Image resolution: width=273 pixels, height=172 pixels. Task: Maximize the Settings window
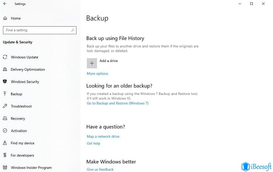tap(252, 4)
